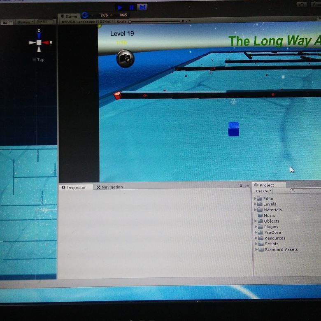321x321 pixels.
Task: Select the Music folder
Action: [266, 215]
